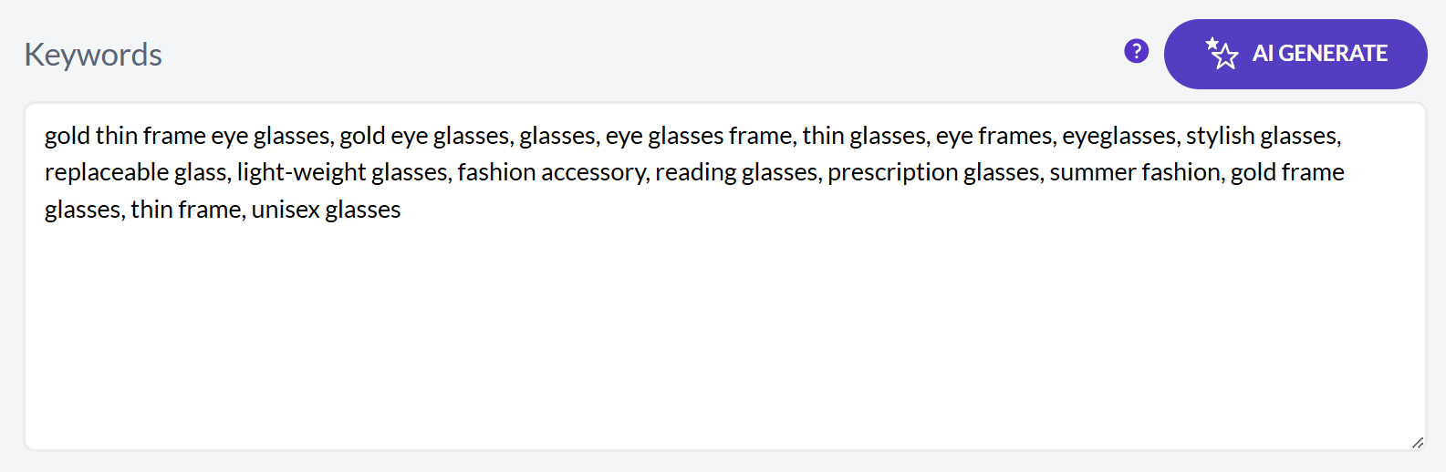Place cursor in the keyword "eye glasses frame"
This screenshot has width=1446, height=472.
coord(700,136)
